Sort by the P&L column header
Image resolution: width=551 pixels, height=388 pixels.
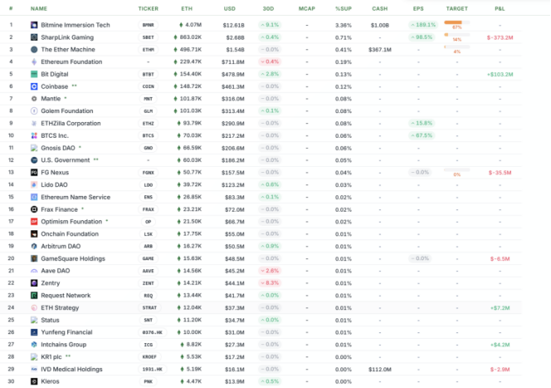pos(500,8)
